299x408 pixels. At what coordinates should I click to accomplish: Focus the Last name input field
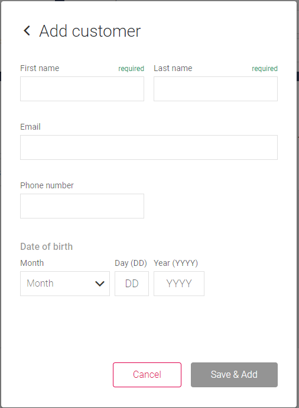click(x=216, y=89)
